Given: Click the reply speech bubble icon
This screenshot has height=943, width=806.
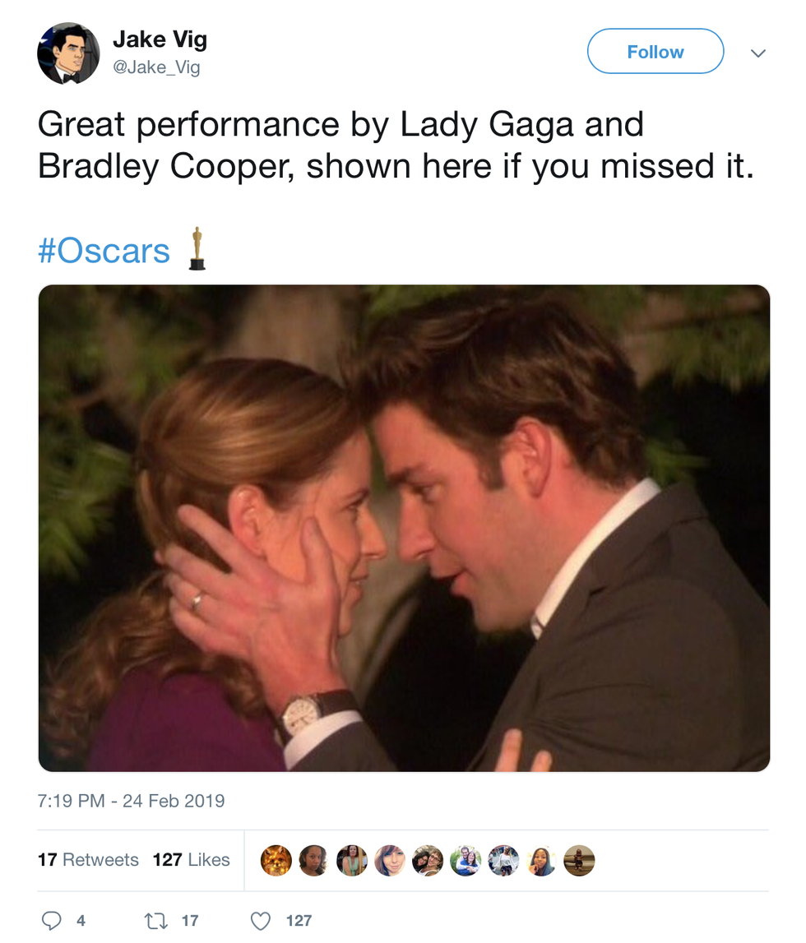Looking at the screenshot, I should (51, 921).
